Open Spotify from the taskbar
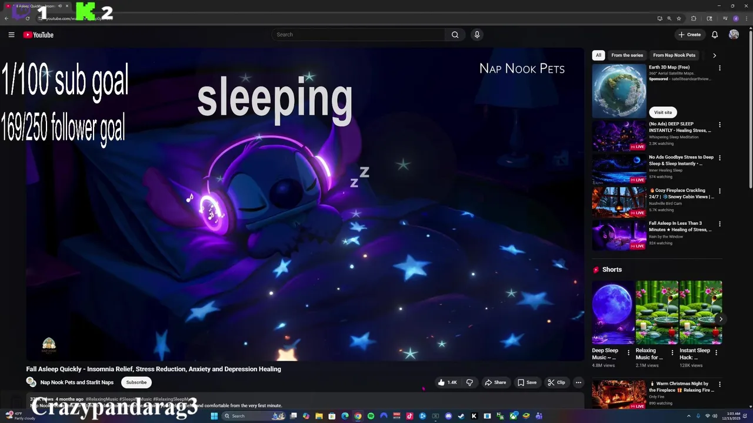 371,416
